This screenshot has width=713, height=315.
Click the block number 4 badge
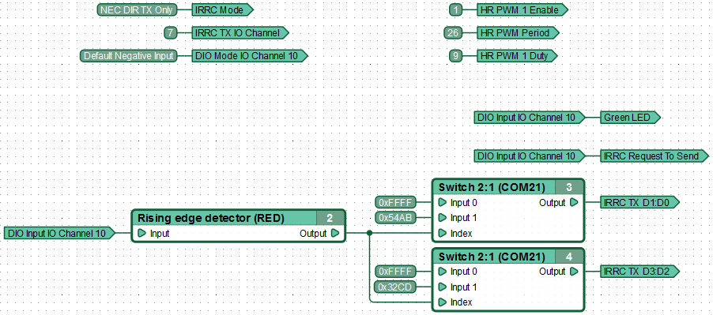coord(569,257)
